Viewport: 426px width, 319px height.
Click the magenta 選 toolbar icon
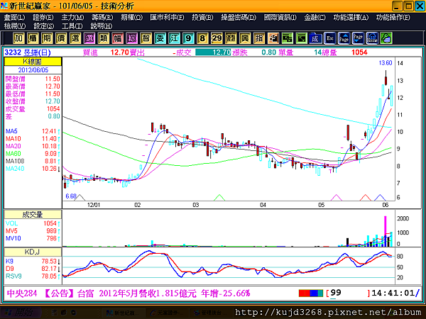click(x=89, y=38)
